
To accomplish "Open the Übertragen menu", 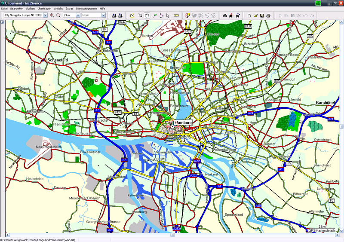I will (x=44, y=9).
